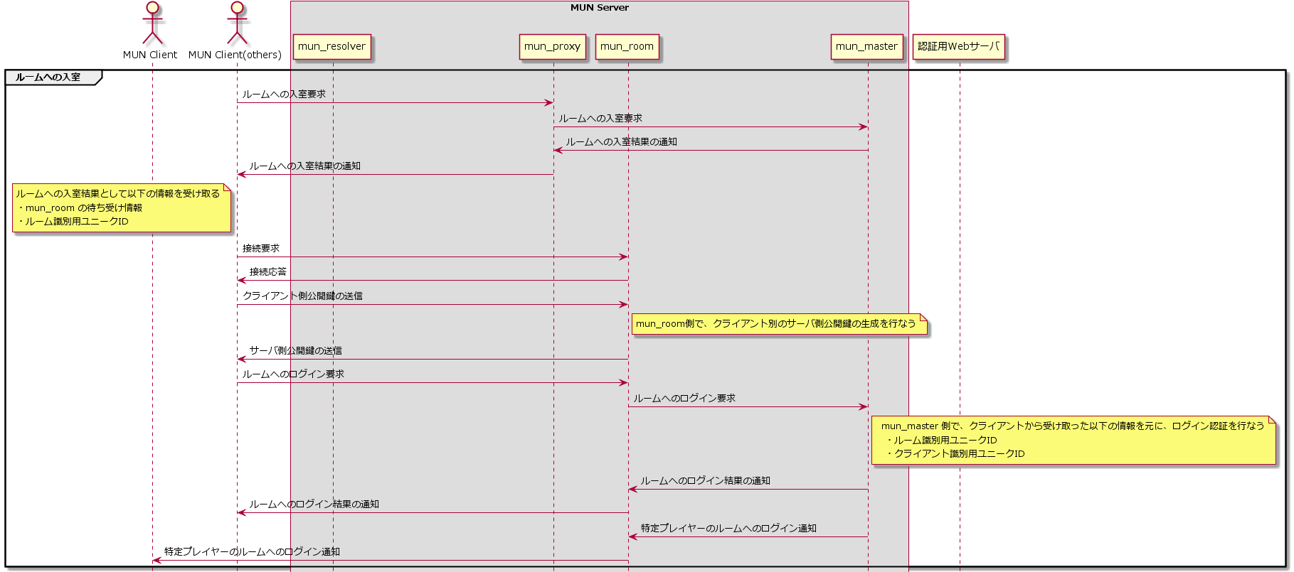The width and height of the screenshot is (1294, 572).
Task: Select the mun_room participant box
Action: coord(627,47)
